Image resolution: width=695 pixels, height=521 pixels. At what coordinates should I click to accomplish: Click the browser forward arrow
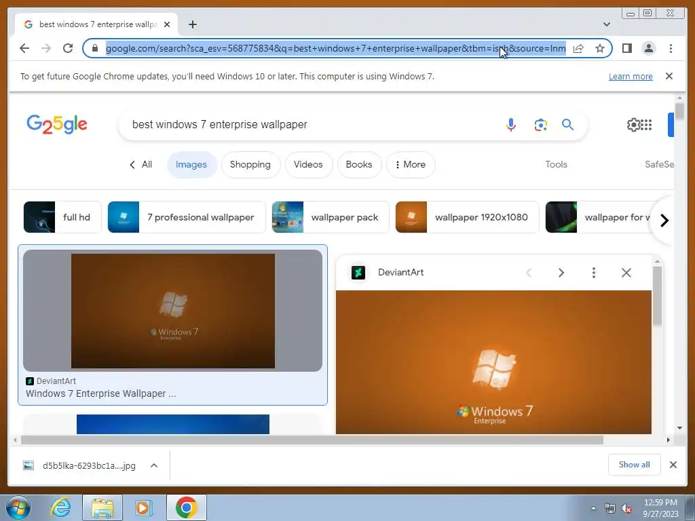46,48
